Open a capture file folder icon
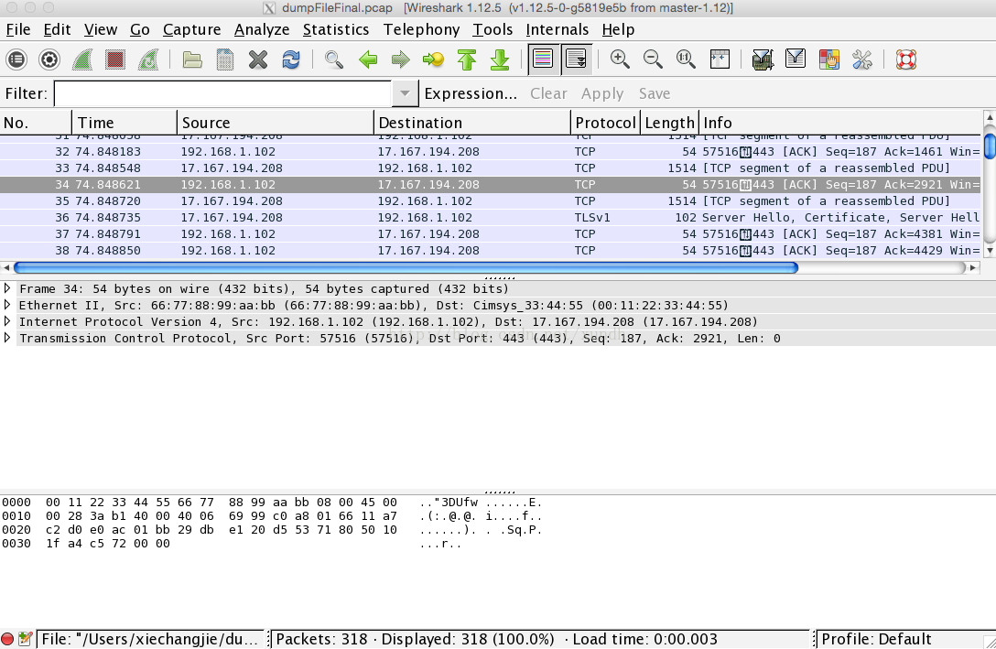The width and height of the screenshot is (996, 649). coord(192,59)
